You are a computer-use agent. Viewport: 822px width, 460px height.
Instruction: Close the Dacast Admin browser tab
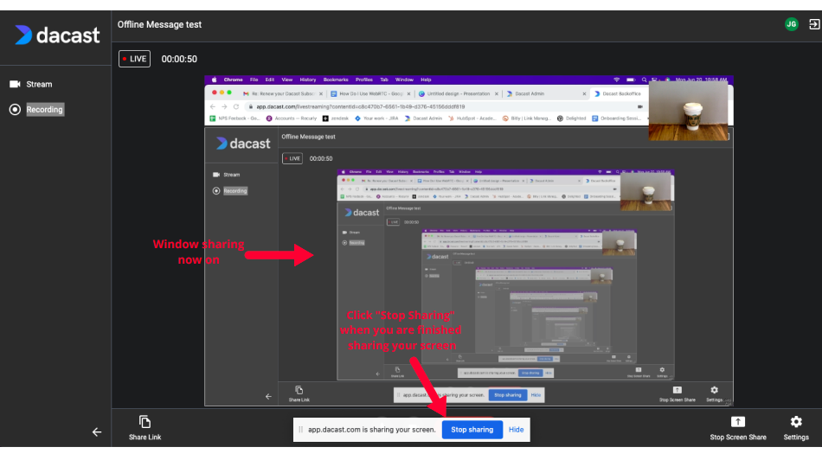584,93
